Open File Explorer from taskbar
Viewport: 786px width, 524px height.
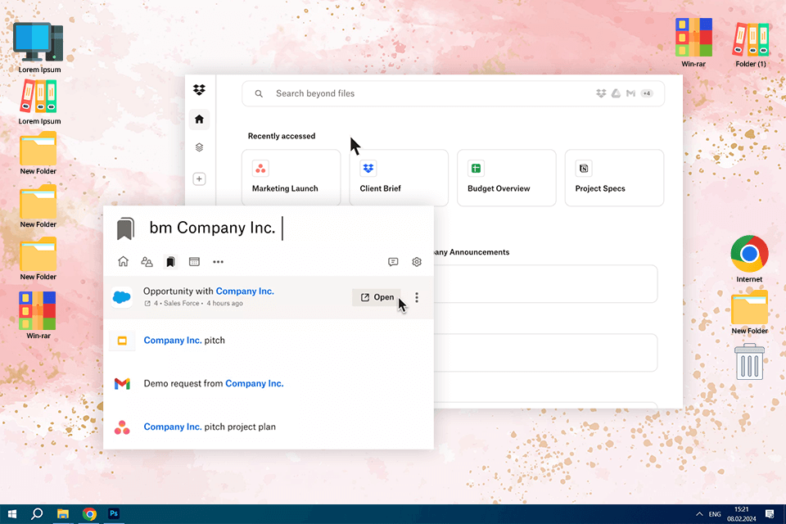tap(63, 514)
